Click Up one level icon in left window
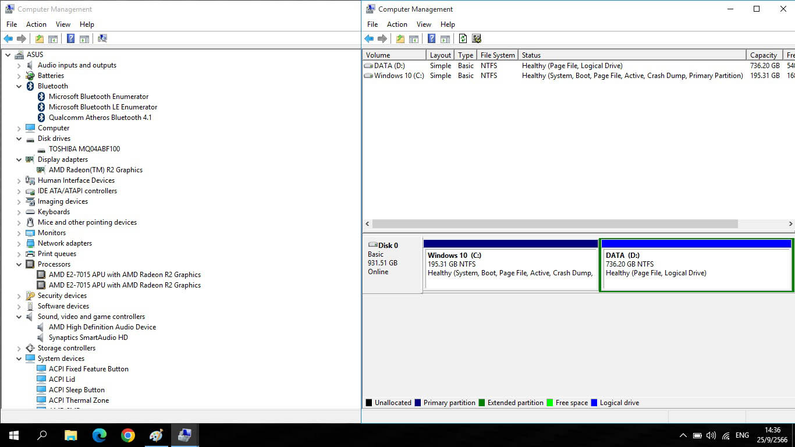The image size is (795, 447). click(x=40, y=39)
